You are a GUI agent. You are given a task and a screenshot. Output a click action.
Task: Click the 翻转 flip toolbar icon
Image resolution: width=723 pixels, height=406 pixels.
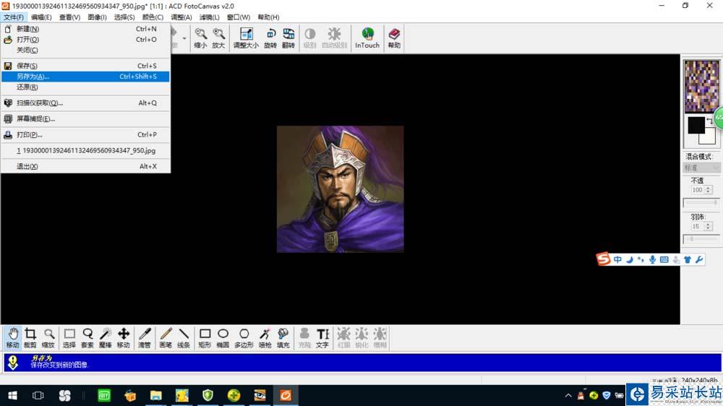pos(288,38)
